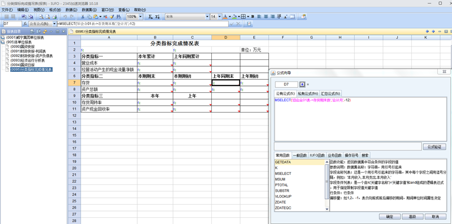The width and height of the screenshot is (452, 224).
Task: Click the redo arrow icon
Action: pos(72,17)
